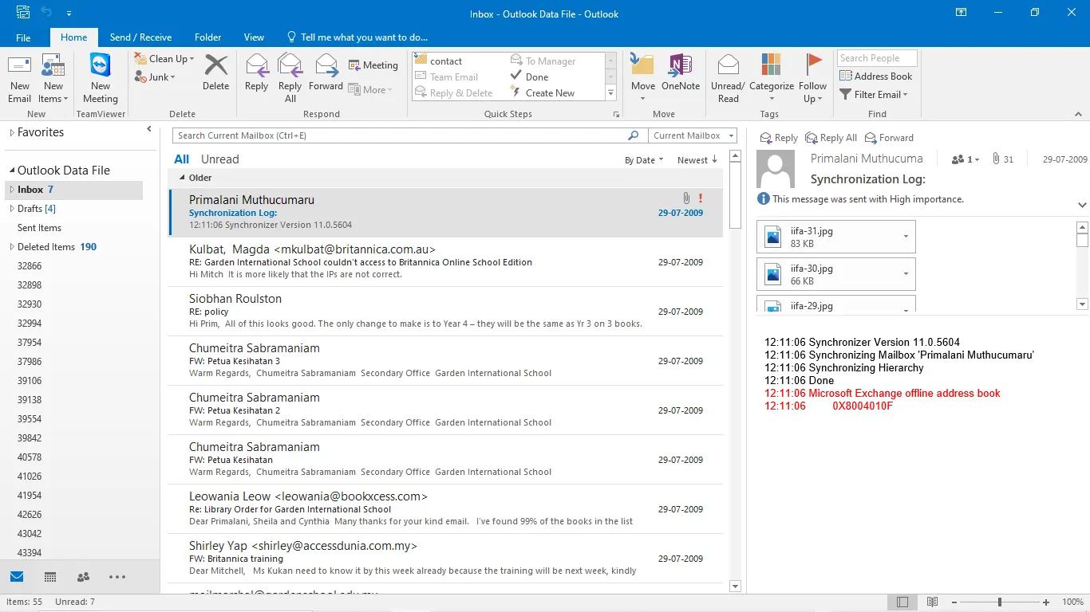The image size is (1090, 612).
Task: Open dropdown for iifa-31.jpg attachment
Action: pyautogui.click(x=906, y=237)
